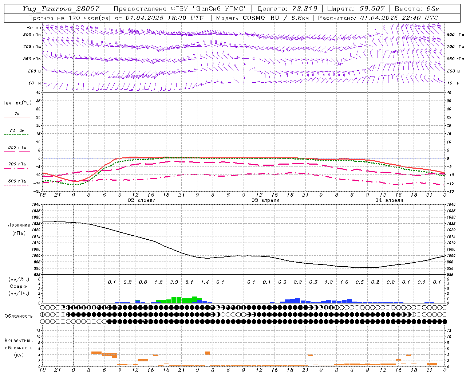Click the precipitation value 1.4
The height and width of the screenshot is (373, 466).
205,282
